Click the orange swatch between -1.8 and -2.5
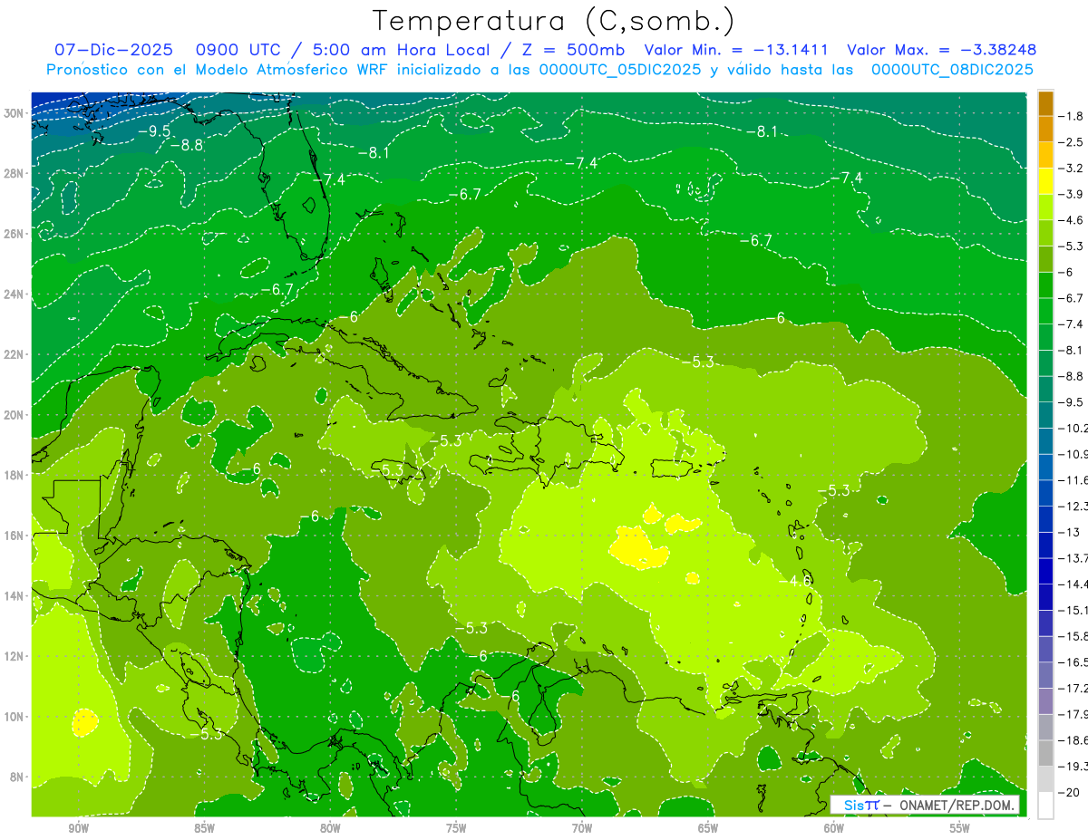This screenshot has height=840, width=1088. [1045, 130]
